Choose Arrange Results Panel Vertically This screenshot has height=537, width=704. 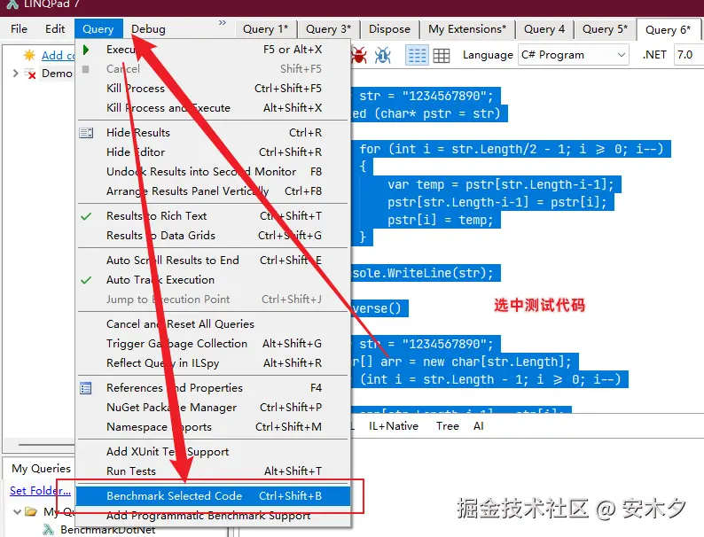[x=214, y=191]
